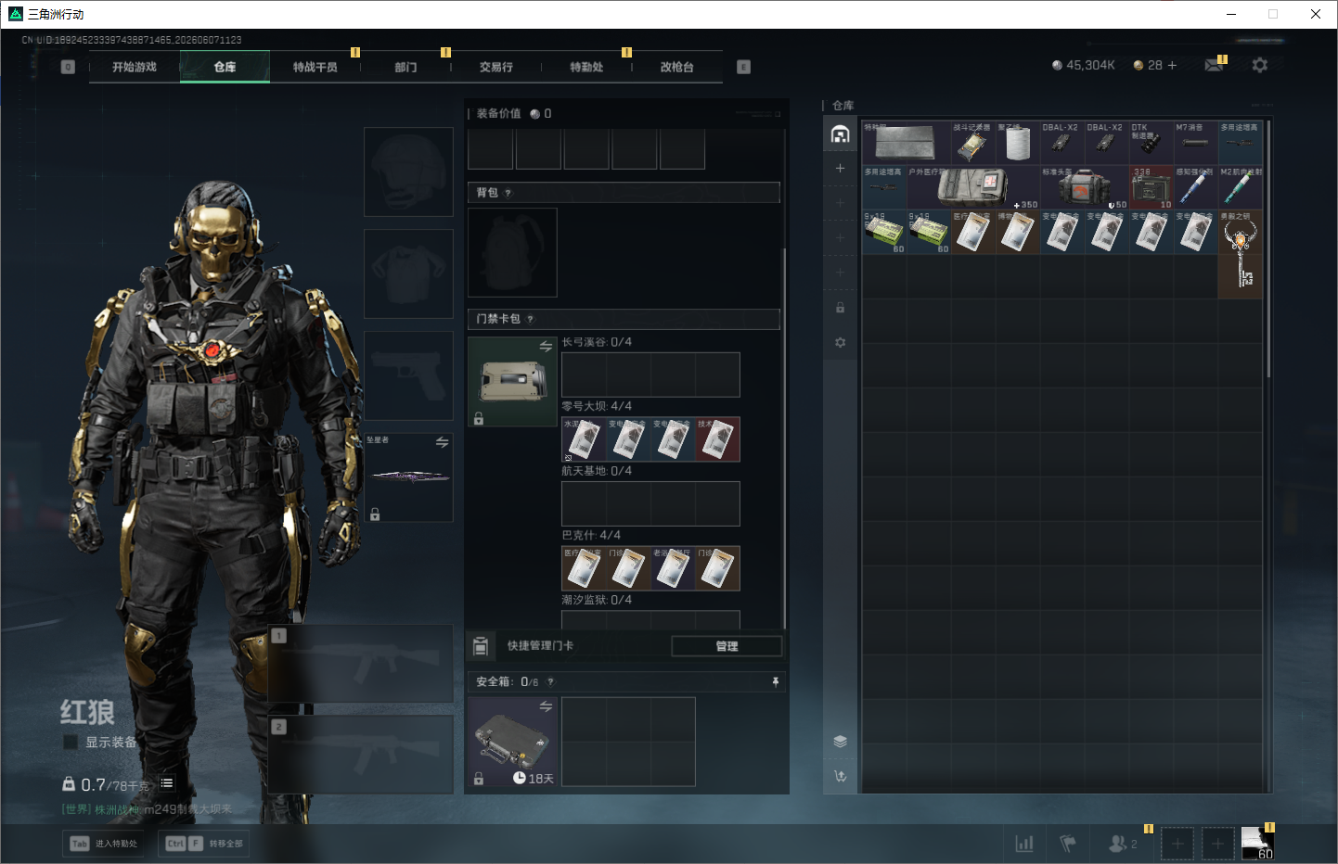Toggle the safe box pin icon

coord(776,681)
